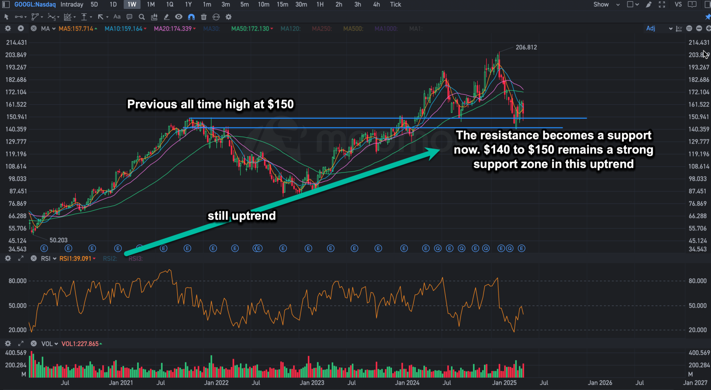
Task: Select the text annotation tool
Action: (x=117, y=17)
